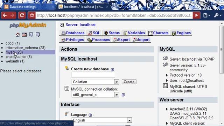Open the browser wrench settings menu

tap(217, 15)
